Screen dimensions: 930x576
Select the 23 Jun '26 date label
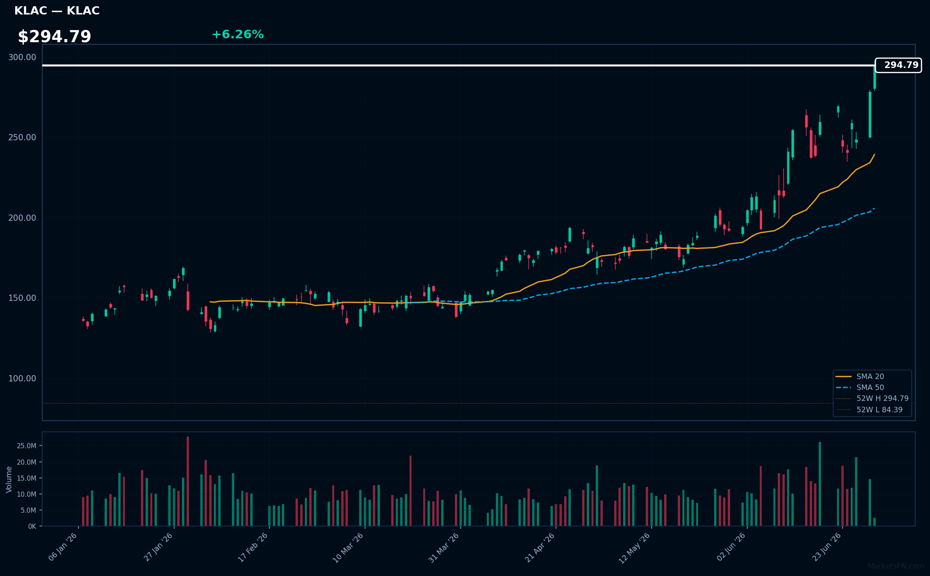pos(827,547)
